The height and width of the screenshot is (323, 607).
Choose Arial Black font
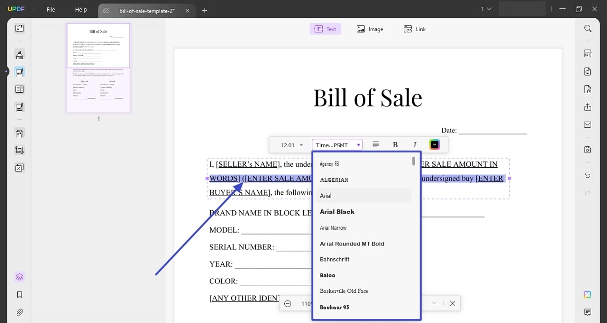363,212
